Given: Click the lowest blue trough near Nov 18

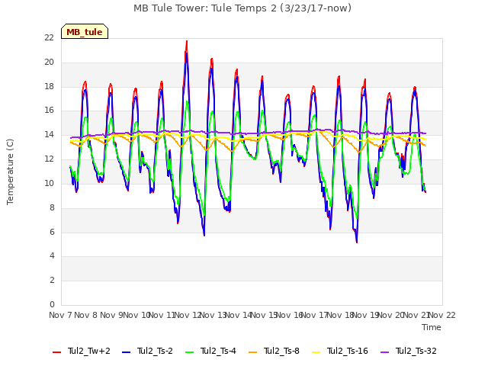Looking at the screenshot, I should pos(357,242).
